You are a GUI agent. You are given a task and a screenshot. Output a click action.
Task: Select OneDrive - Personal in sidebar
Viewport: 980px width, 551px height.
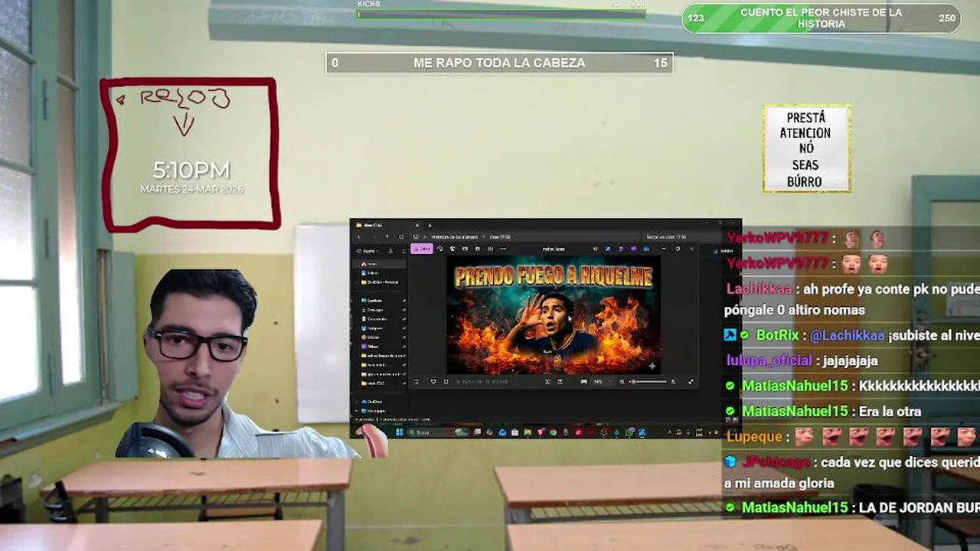tap(379, 282)
